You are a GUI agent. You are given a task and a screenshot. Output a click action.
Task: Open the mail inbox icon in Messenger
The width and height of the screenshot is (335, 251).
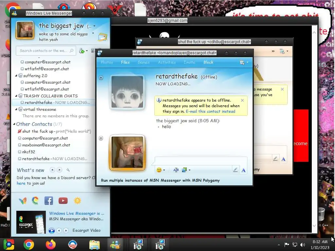pos(102,37)
